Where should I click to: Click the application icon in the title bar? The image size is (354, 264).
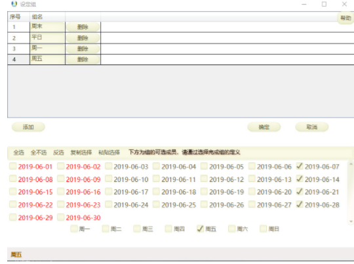point(14,4)
